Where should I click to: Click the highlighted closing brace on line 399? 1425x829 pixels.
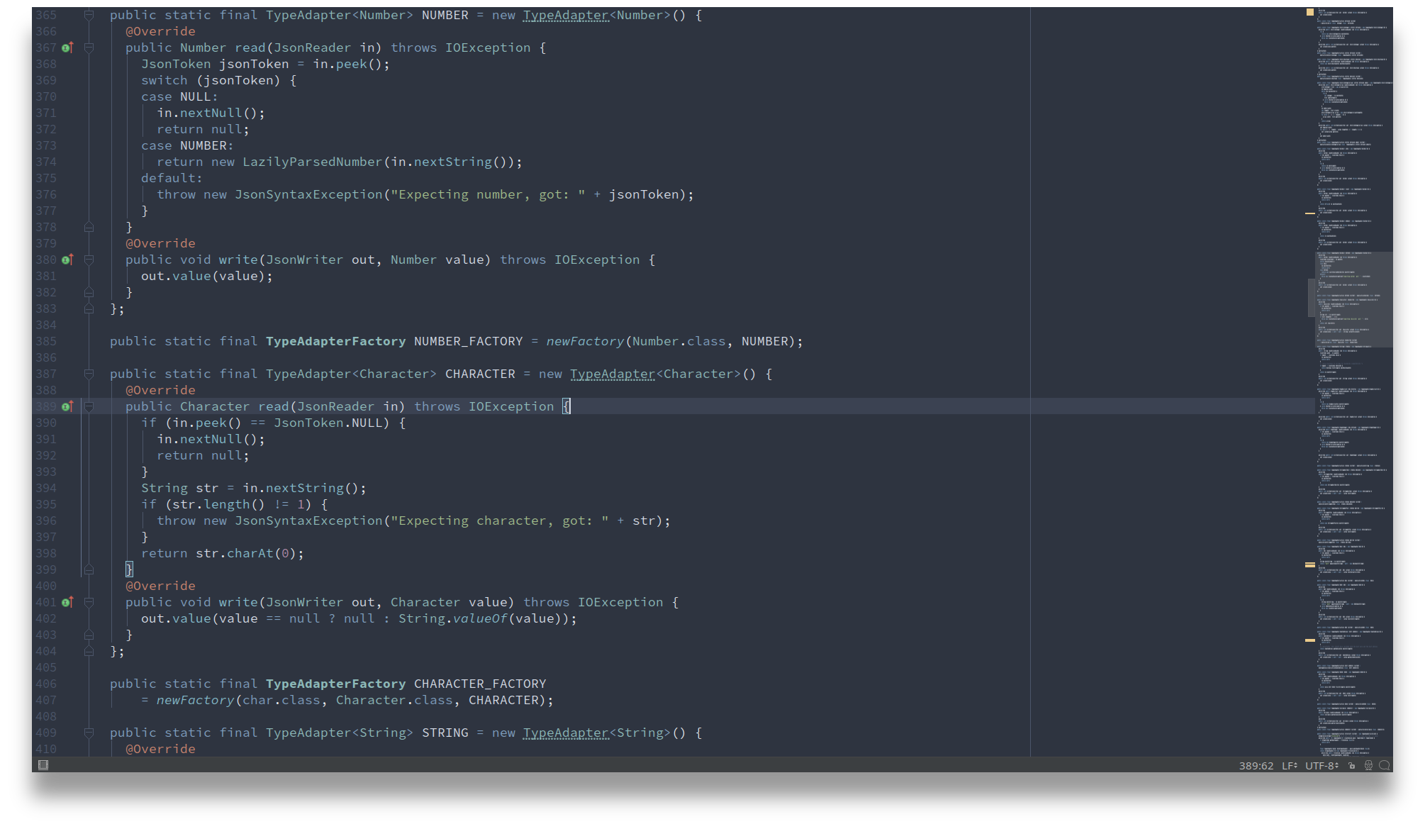(129, 569)
